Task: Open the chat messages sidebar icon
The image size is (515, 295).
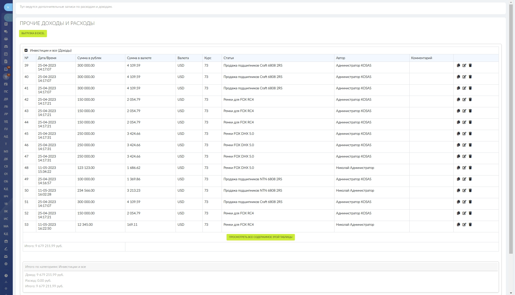Action: pyautogui.click(x=6, y=32)
